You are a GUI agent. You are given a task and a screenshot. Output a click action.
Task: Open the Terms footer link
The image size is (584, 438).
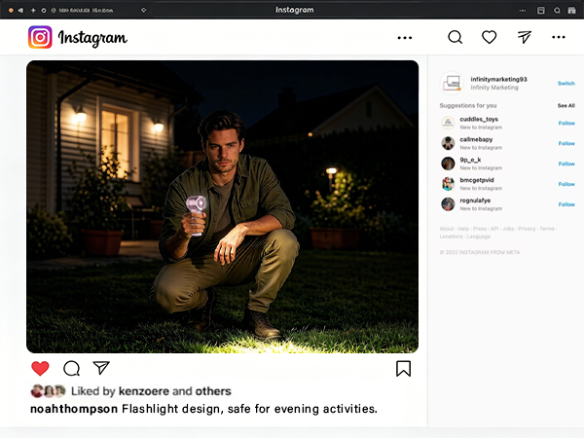tap(547, 229)
